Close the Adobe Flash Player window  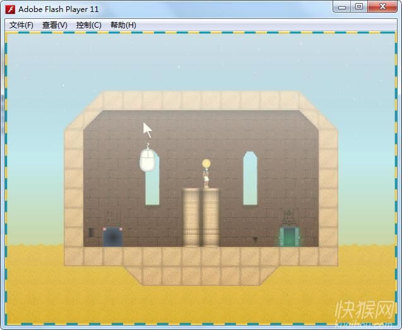coord(382,7)
